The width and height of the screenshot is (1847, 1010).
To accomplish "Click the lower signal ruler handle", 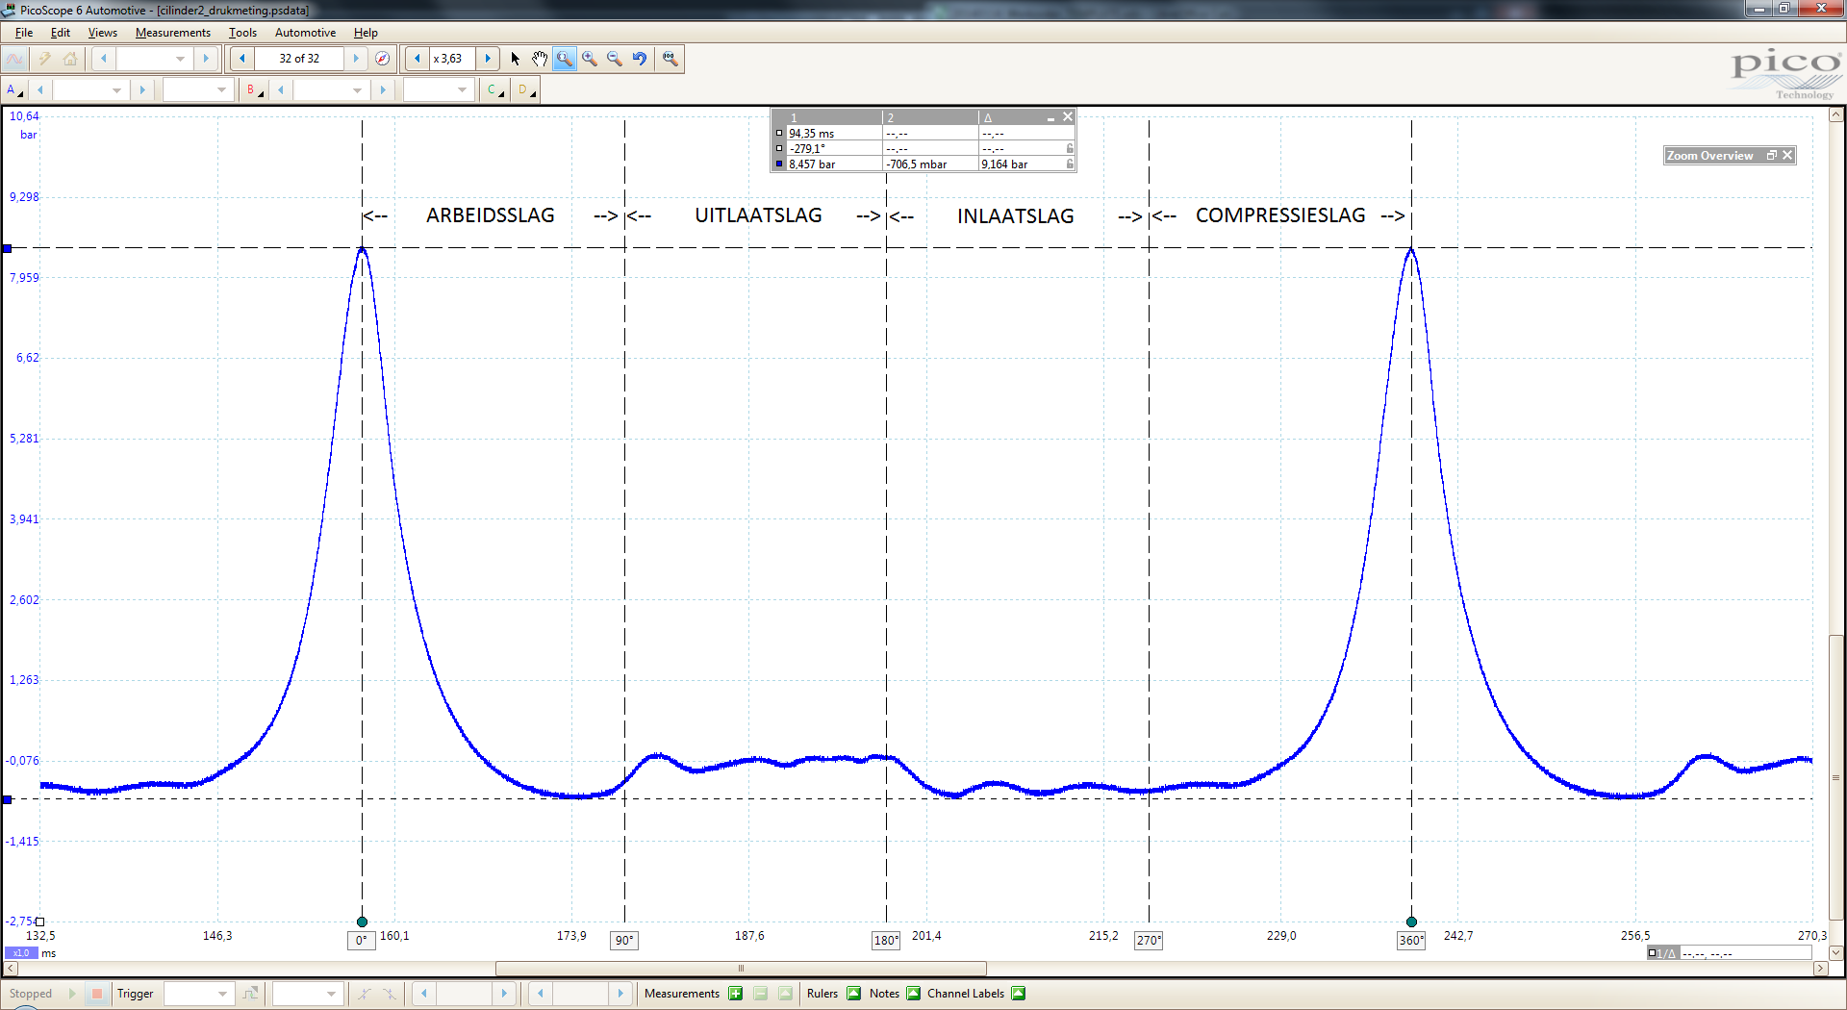I will tap(7, 799).
